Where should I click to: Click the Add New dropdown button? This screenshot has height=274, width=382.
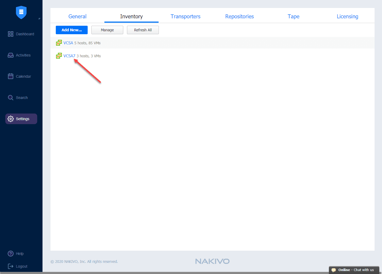pyautogui.click(x=71, y=30)
